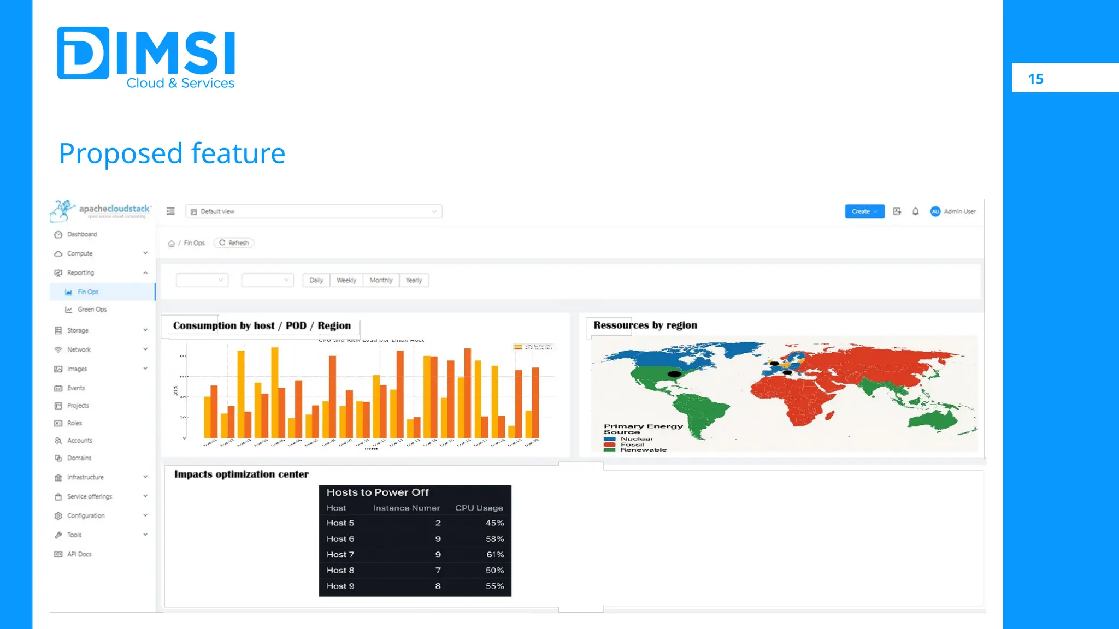This screenshot has height=629, width=1119.
Task: Select the Daily period option
Action: [316, 280]
